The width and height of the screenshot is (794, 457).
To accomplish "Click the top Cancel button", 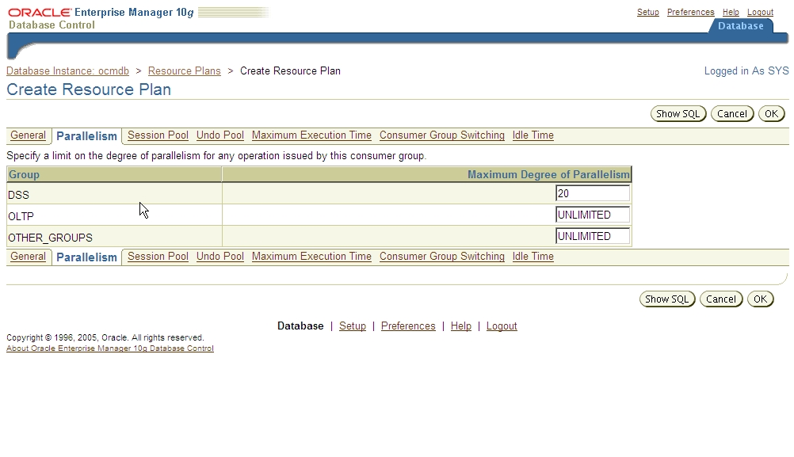I will click(731, 114).
